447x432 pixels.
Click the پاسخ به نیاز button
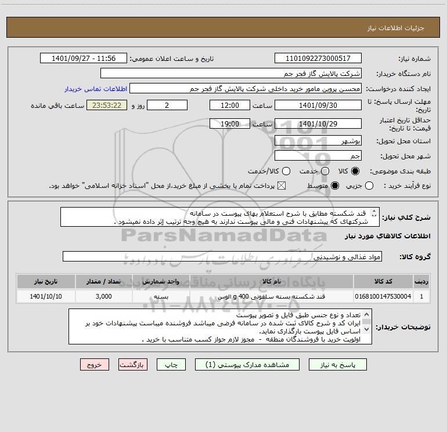click(338, 365)
